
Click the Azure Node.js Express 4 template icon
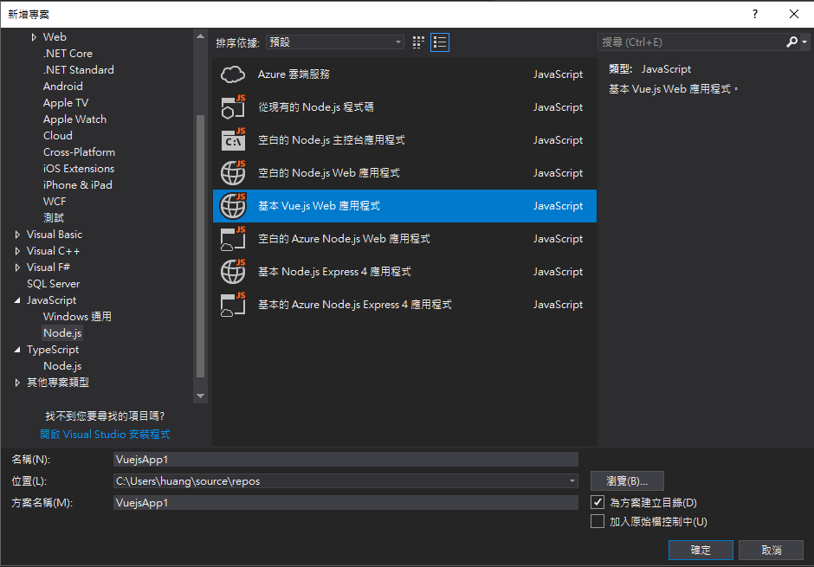[233, 305]
